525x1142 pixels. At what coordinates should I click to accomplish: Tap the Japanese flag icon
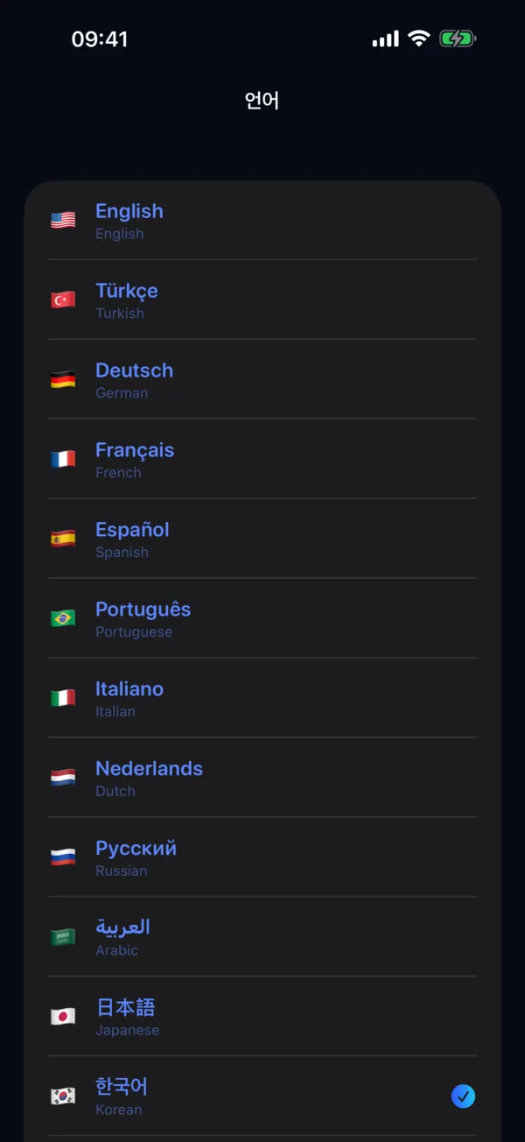click(63, 1017)
